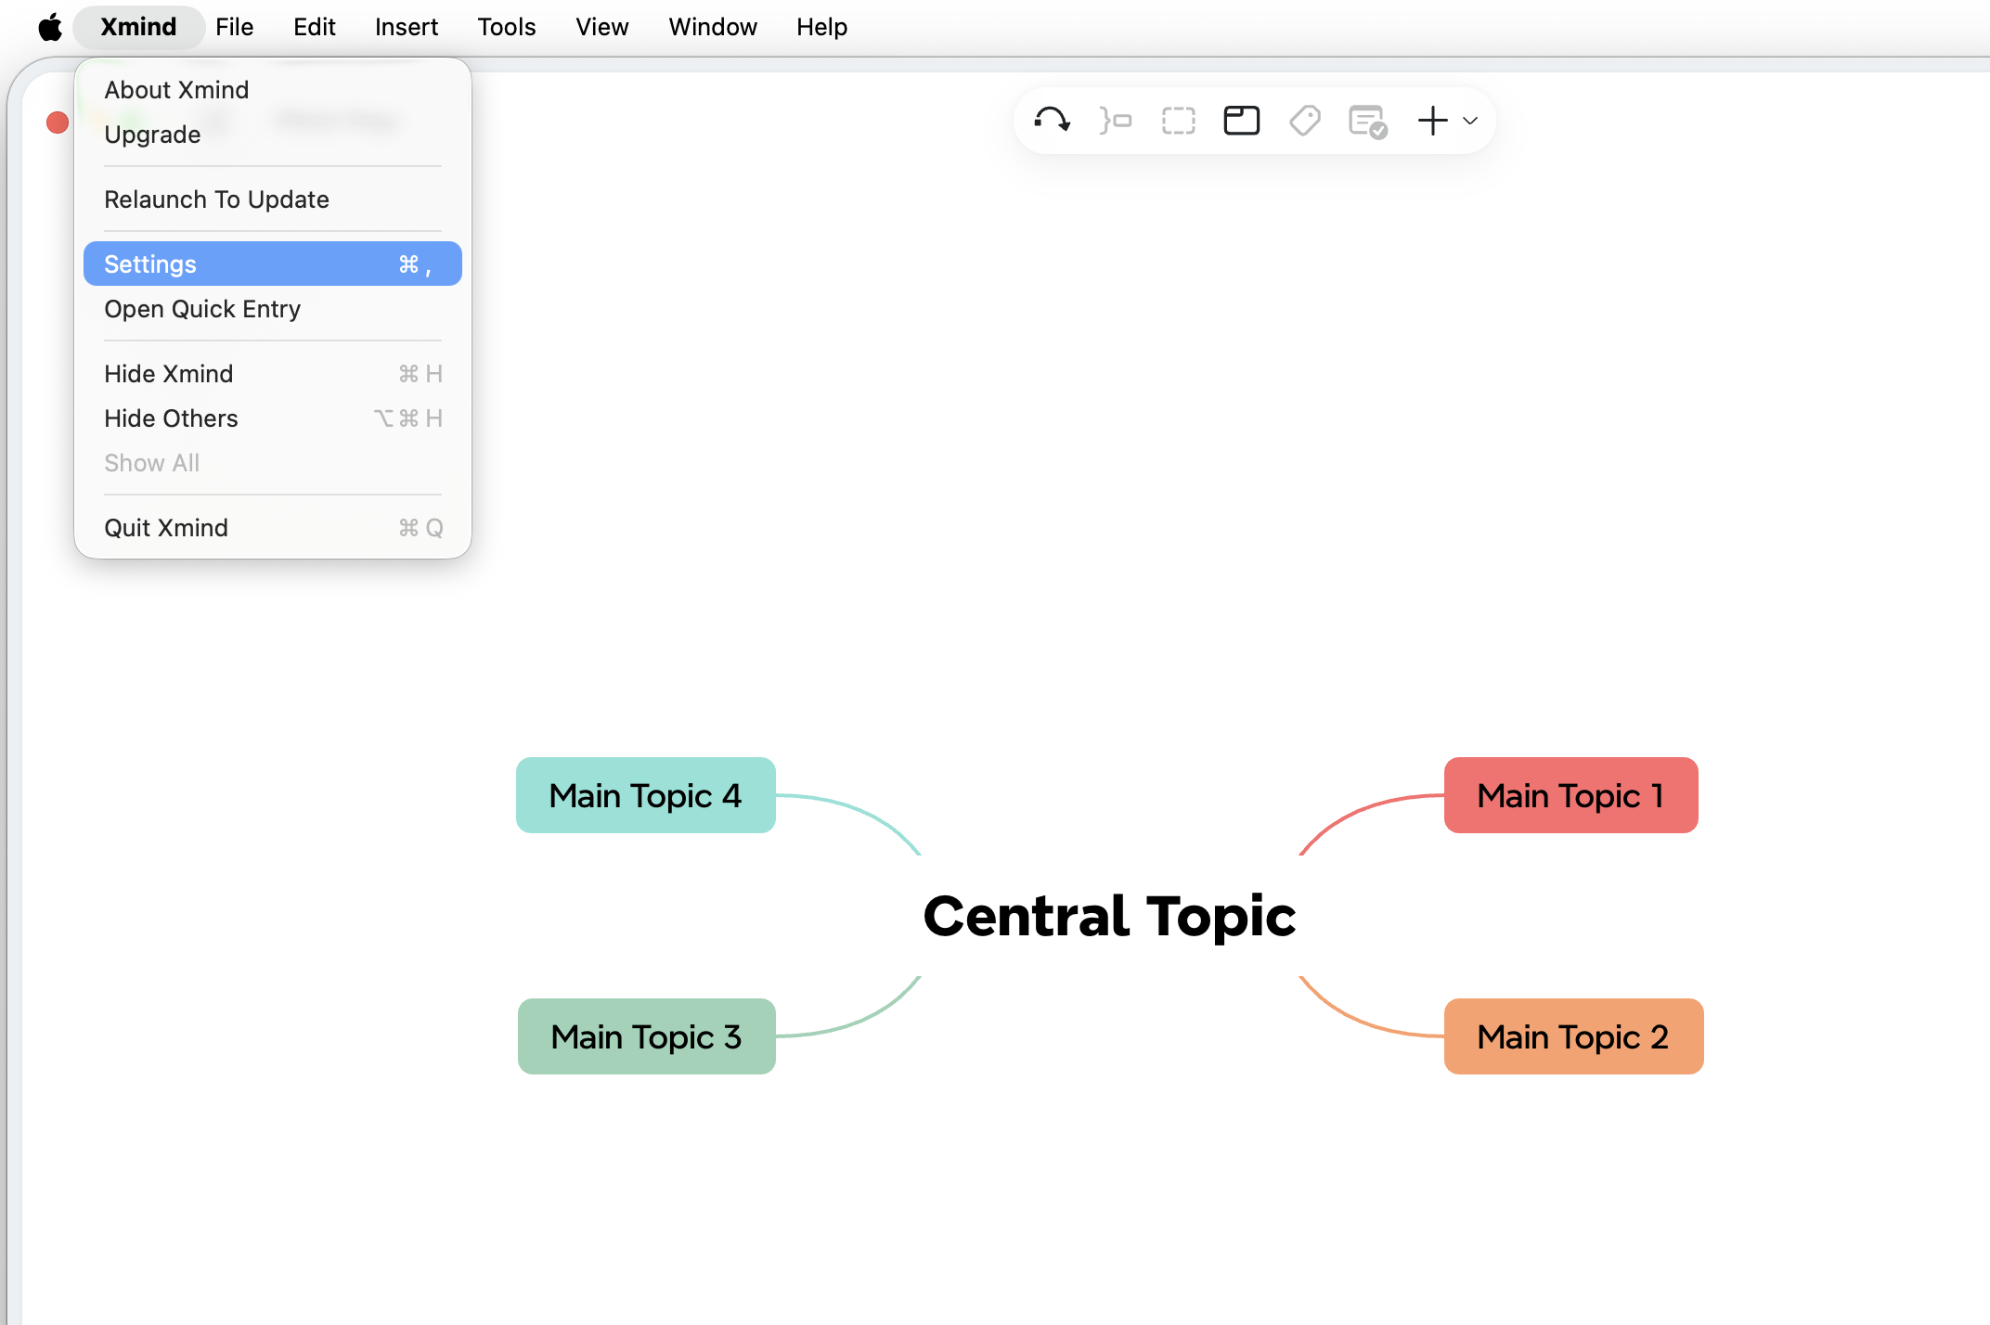
Task: Select the Summary bracket tool icon
Action: (x=1116, y=121)
